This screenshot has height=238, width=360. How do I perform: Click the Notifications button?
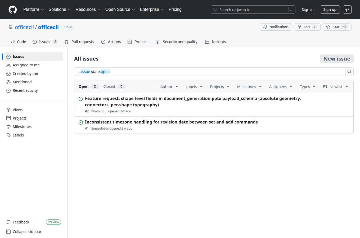click(276, 27)
